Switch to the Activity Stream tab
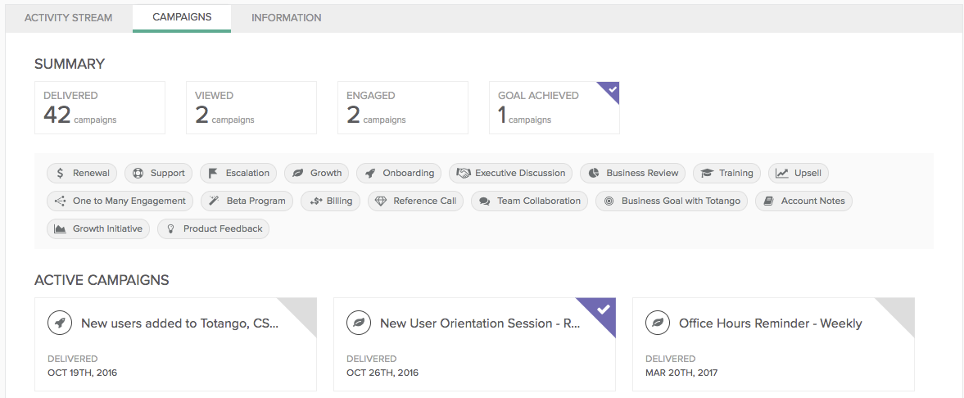Image resolution: width=964 pixels, height=398 pixels. (x=68, y=18)
